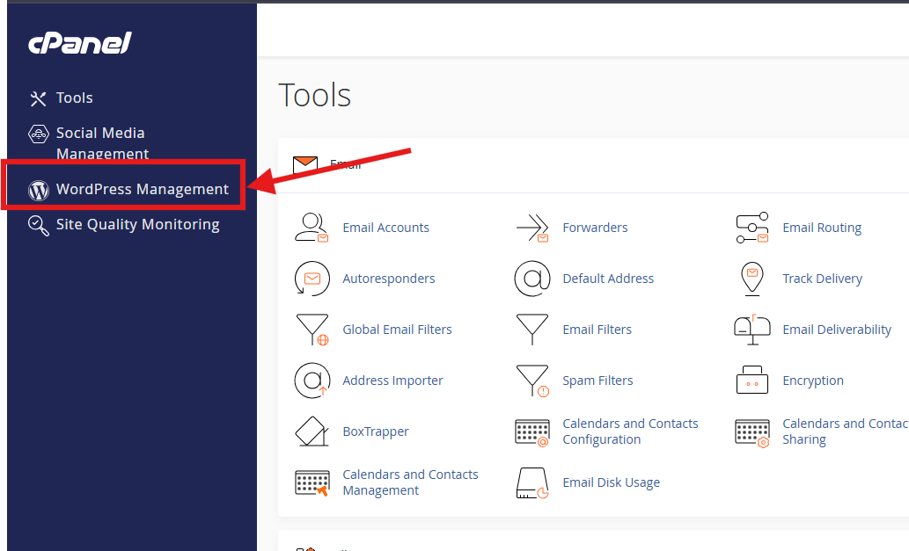Click the Calendars and Contacts Sharing icon
Screen dimensions: 909x551
[x=751, y=433]
